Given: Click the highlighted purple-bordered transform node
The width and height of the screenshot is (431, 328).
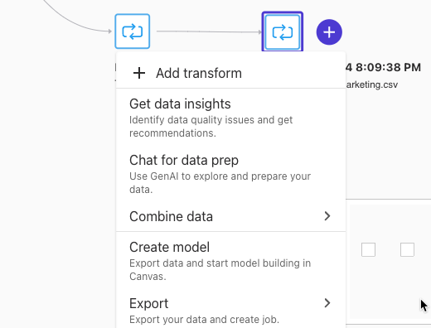Looking at the screenshot, I should 283,31.
